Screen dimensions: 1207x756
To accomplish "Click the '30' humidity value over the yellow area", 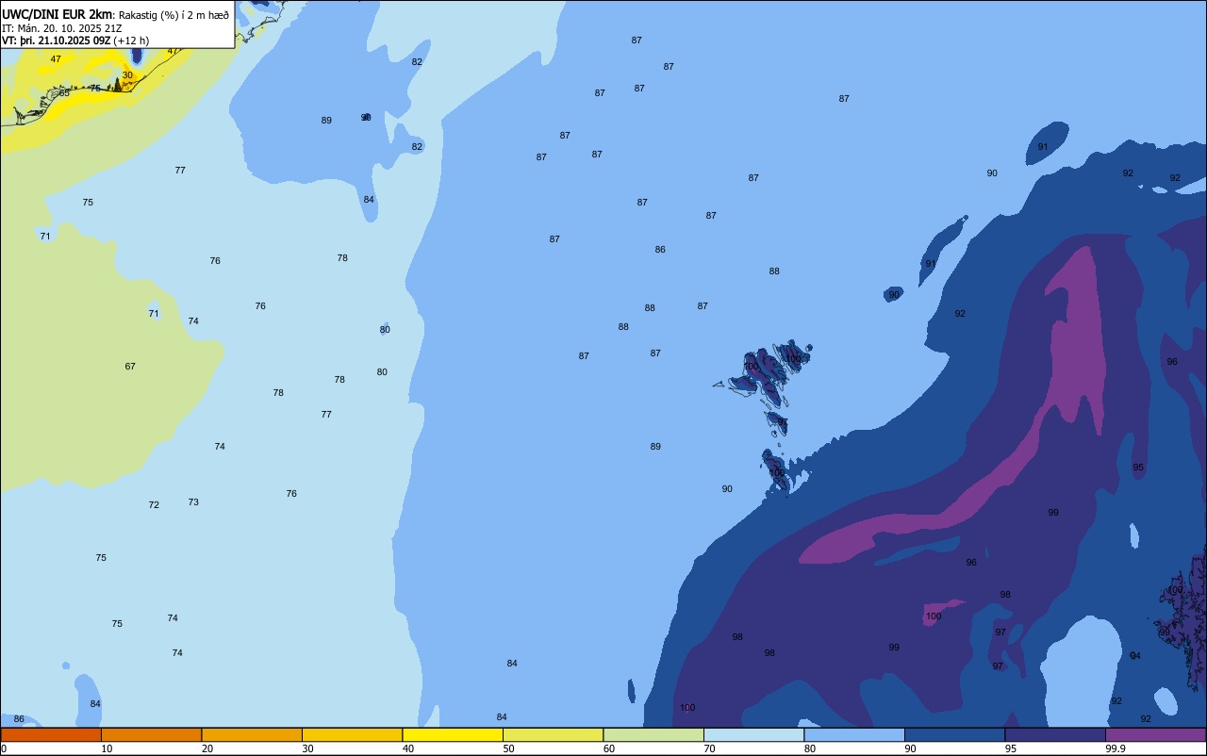I will click(127, 75).
